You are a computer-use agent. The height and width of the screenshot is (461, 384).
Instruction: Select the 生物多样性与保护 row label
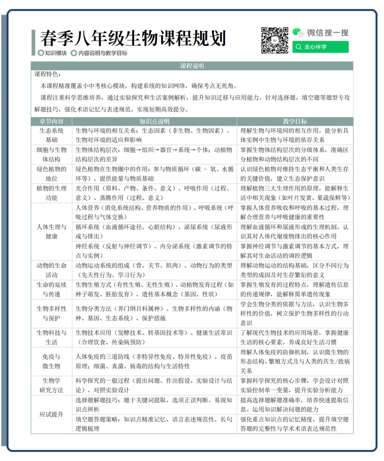[51, 313]
